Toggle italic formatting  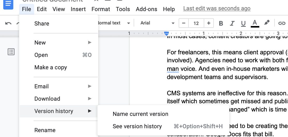232,23
